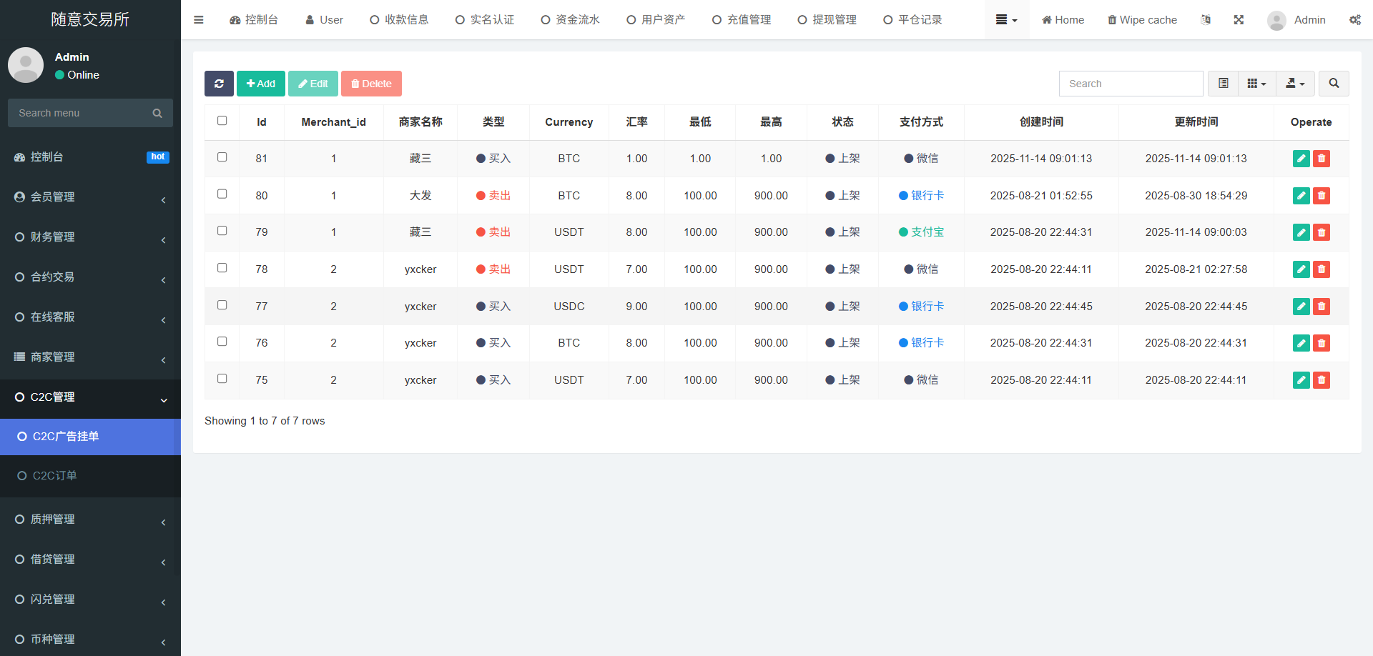Open the settings gears icon at top right
The width and height of the screenshot is (1373, 656).
(x=1354, y=20)
